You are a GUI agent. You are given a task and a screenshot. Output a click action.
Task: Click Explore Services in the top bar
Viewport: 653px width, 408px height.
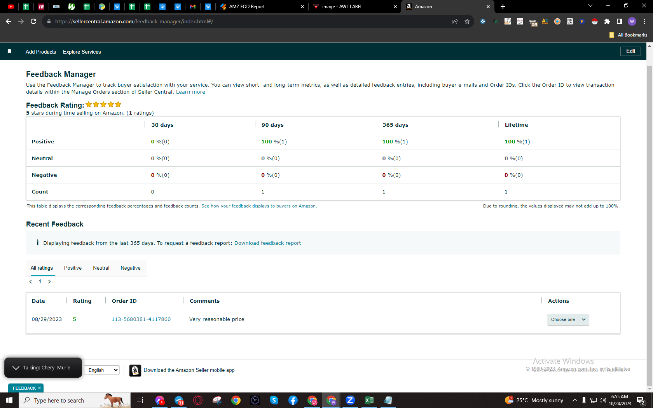82,52
